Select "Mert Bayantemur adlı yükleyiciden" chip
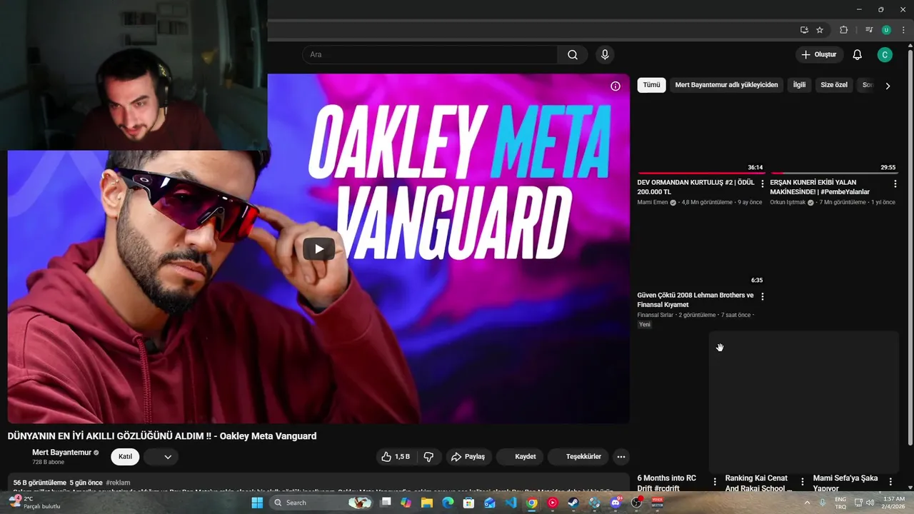 [x=726, y=85]
